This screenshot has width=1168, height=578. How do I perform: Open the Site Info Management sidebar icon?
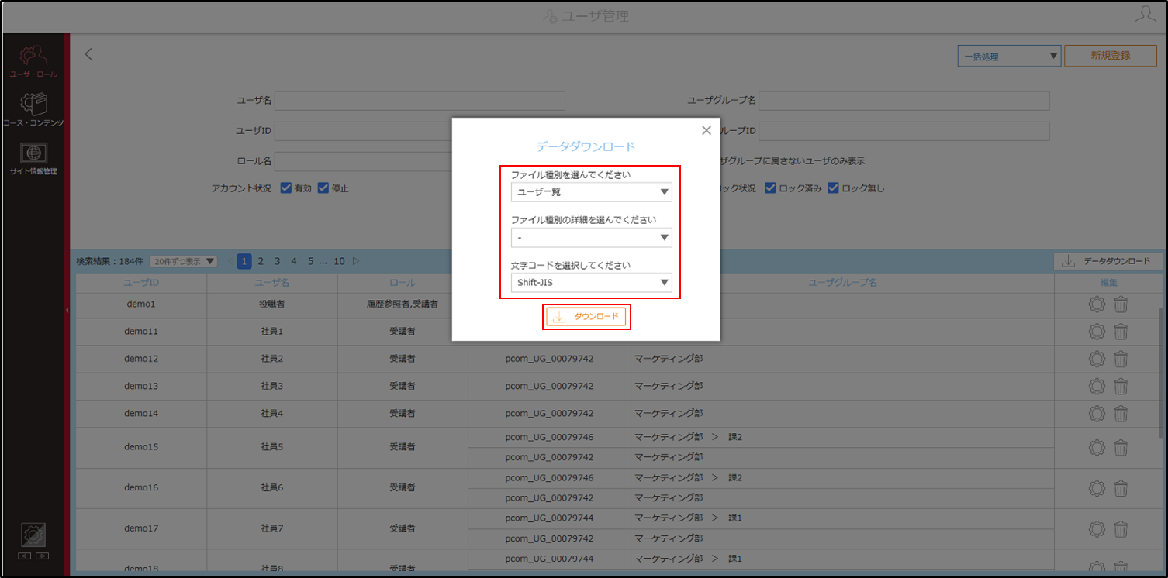click(x=33, y=159)
